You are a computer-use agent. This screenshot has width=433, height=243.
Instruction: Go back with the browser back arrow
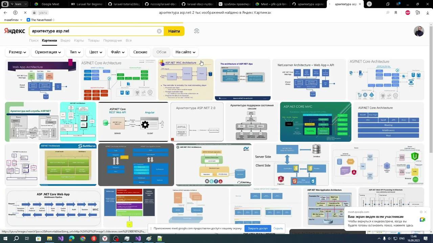click(5, 12)
